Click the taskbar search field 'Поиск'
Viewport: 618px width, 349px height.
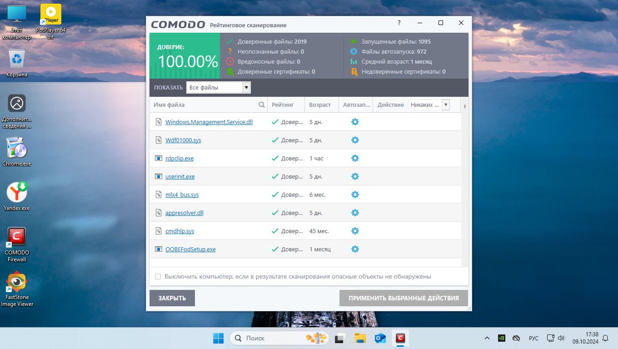[273, 338]
